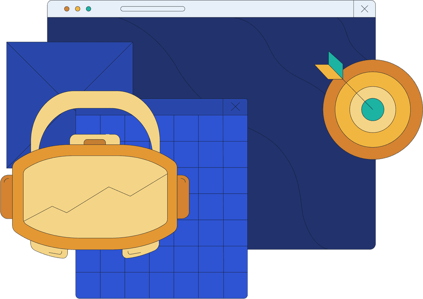The height and width of the screenshot is (299, 423).
Task: Click the teal dot in the browser title bar
Action: pyautogui.click(x=88, y=9)
